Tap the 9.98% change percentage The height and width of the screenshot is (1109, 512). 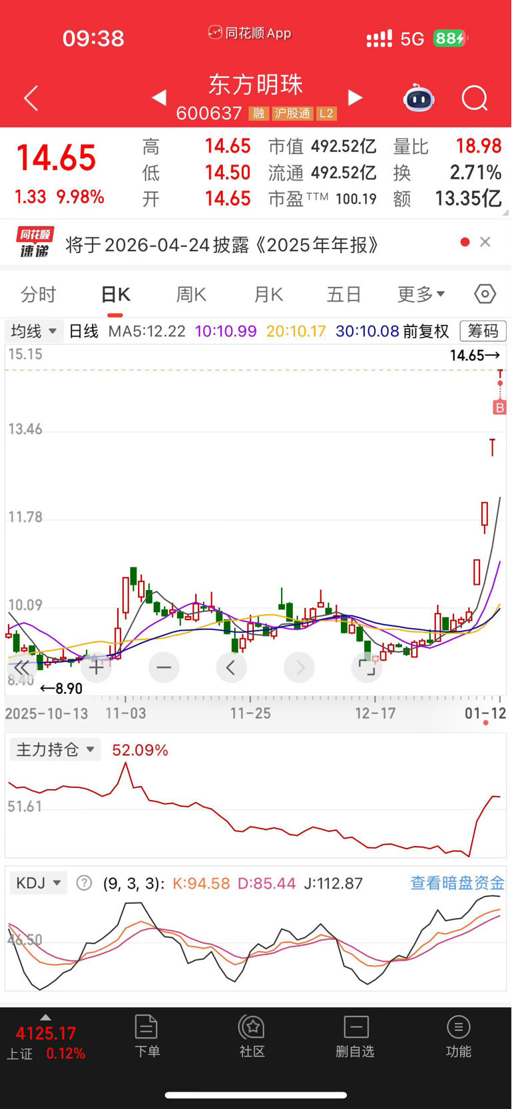tap(80, 197)
